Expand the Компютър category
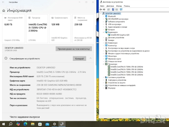The width and height of the screenshot is (169, 127). click(x=103, y=46)
